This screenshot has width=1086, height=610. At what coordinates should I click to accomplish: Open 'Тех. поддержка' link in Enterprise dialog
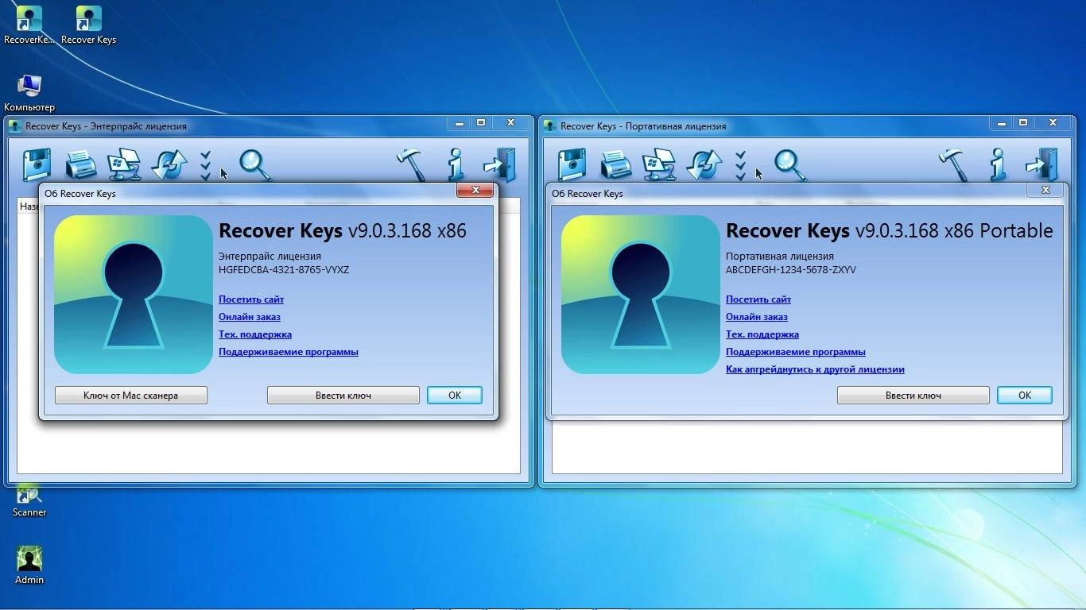tap(255, 334)
